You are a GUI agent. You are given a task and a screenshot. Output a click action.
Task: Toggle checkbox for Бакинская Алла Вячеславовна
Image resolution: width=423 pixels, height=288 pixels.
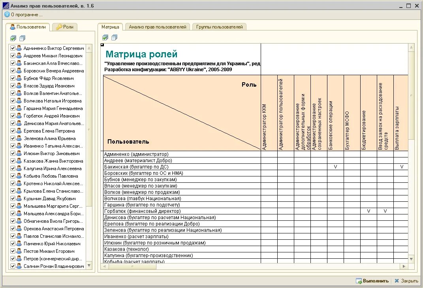coord(12,63)
